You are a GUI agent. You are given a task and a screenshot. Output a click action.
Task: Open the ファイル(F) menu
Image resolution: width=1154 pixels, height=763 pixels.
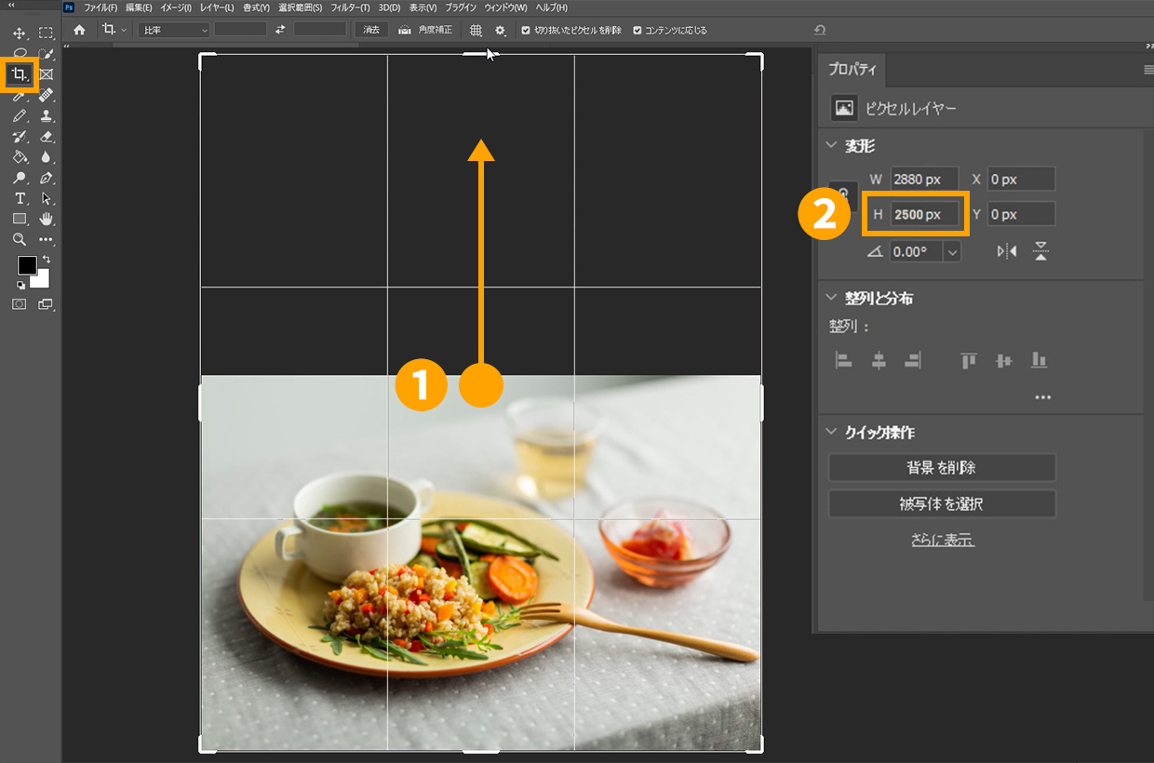(x=101, y=7)
